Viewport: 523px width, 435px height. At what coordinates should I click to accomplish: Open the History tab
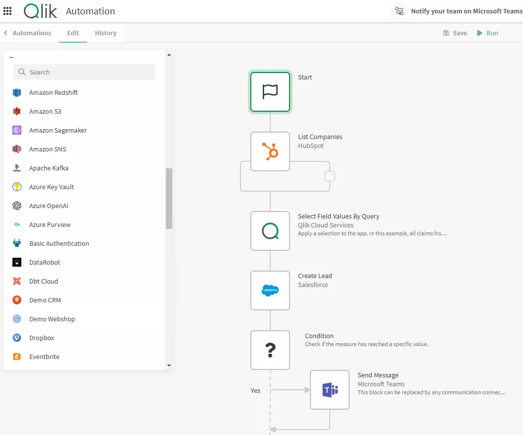coord(105,33)
